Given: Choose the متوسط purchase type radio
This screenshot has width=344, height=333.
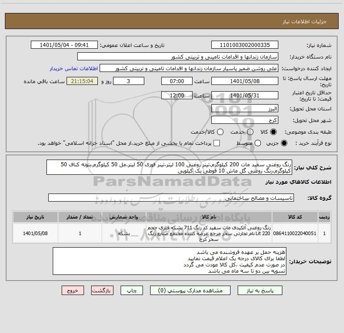Looking at the screenshot, I should tap(258, 143).
